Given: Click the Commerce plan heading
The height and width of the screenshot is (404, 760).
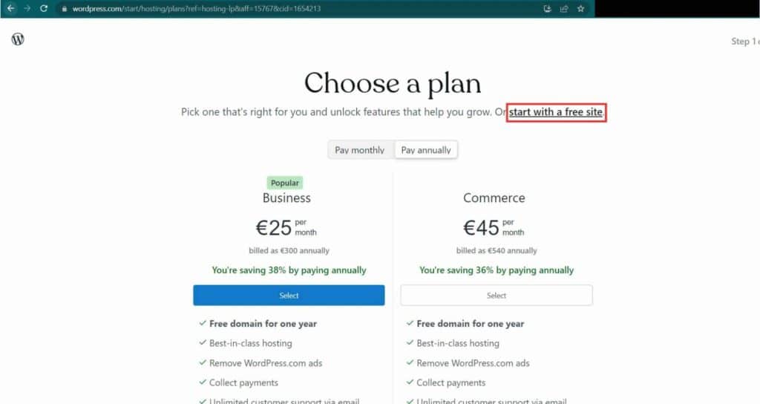Looking at the screenshot, I should (x=494, y=198).
